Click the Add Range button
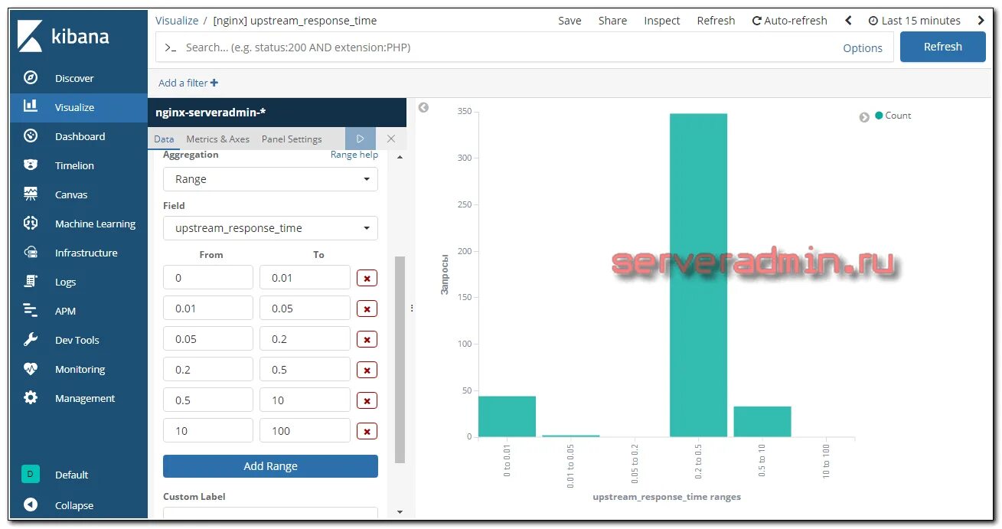The image size is (1002, 529). click(270, 466)
